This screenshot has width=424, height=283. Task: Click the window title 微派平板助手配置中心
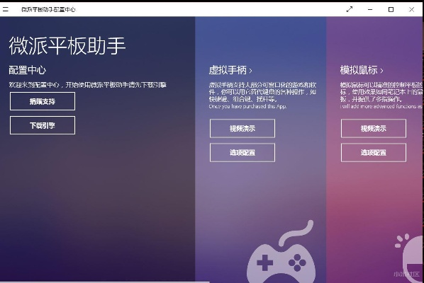48,9
